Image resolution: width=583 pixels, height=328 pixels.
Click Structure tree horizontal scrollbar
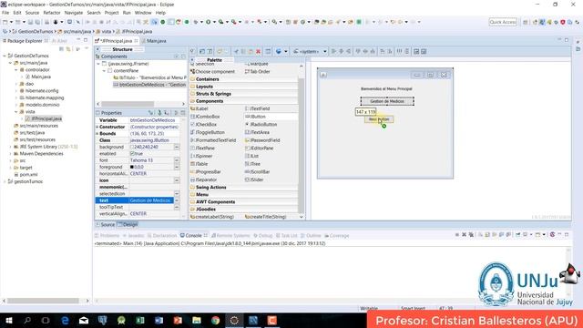128,104
